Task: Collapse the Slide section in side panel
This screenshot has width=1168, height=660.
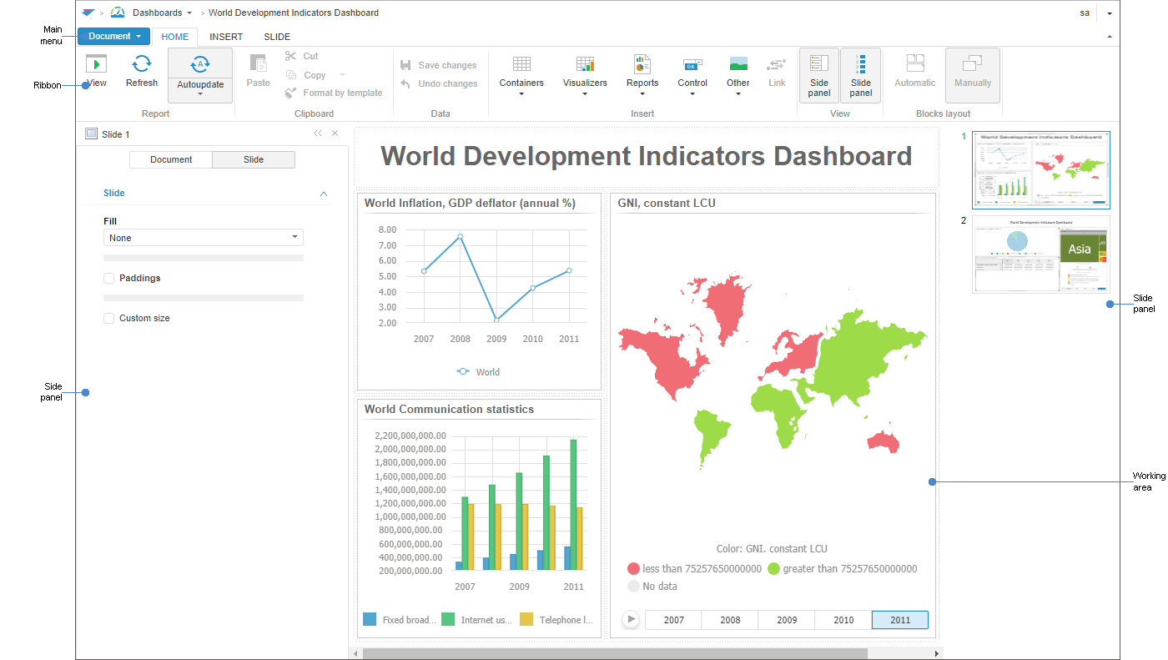Action: coord(324,193)
